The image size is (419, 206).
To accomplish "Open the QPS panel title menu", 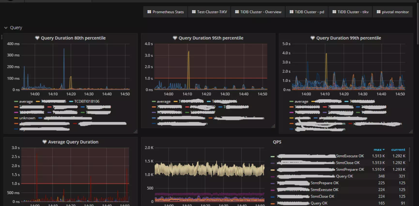I will 277,142.
